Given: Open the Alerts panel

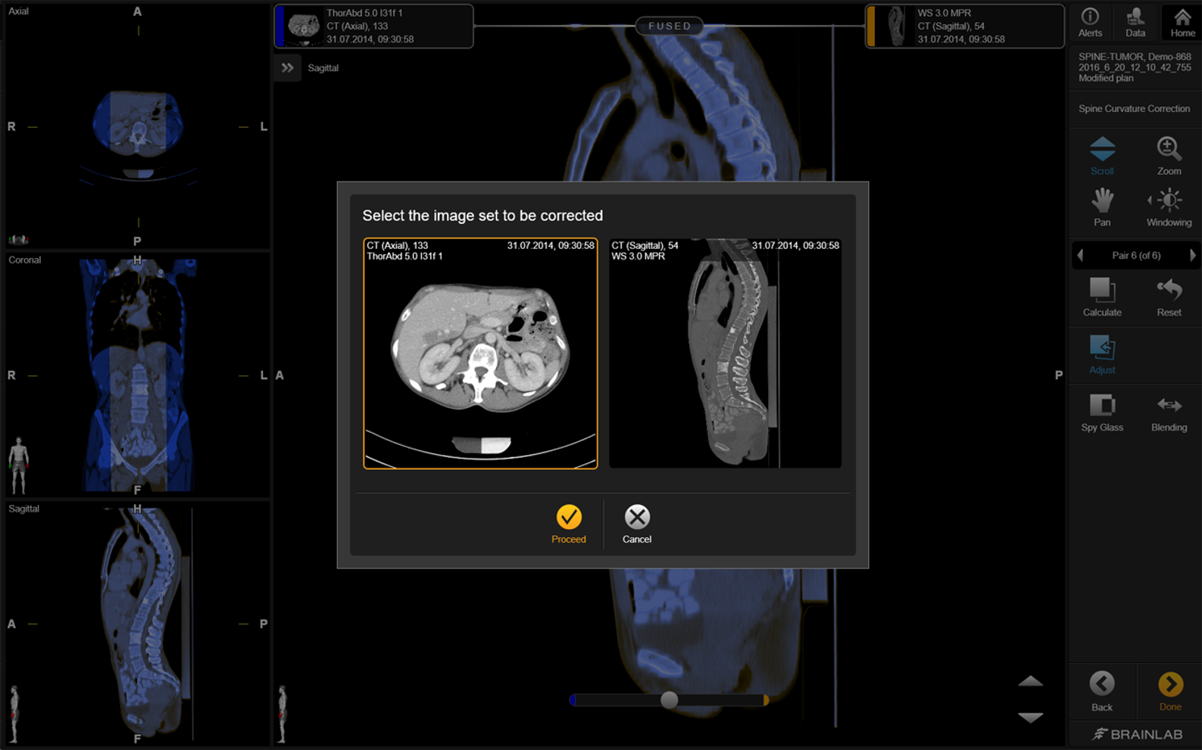Looking at the screenshot, I should pos(1090,22).
